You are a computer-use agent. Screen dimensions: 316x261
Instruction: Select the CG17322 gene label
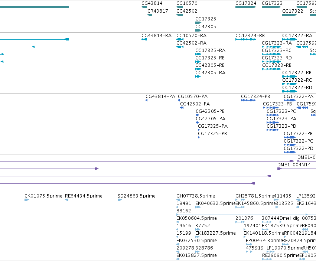293,11
